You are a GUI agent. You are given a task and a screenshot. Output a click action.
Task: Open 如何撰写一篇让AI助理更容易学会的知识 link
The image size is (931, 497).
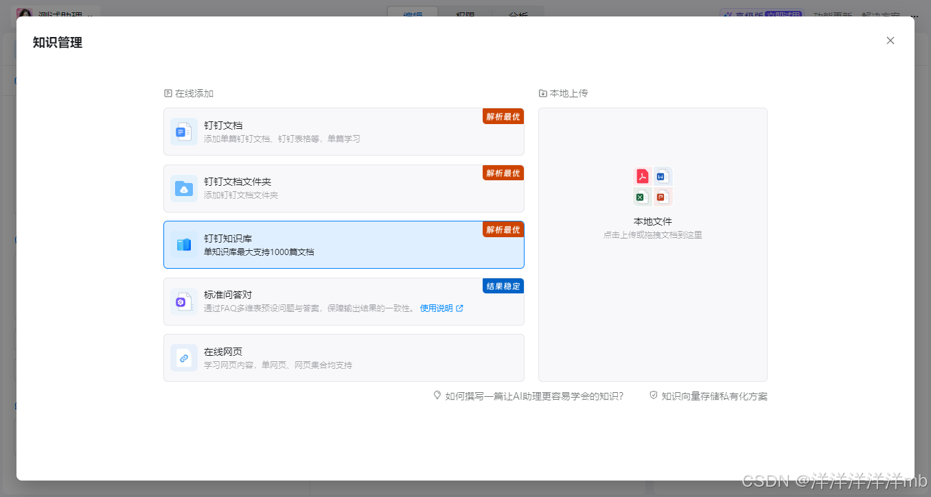tap(534, 396)
